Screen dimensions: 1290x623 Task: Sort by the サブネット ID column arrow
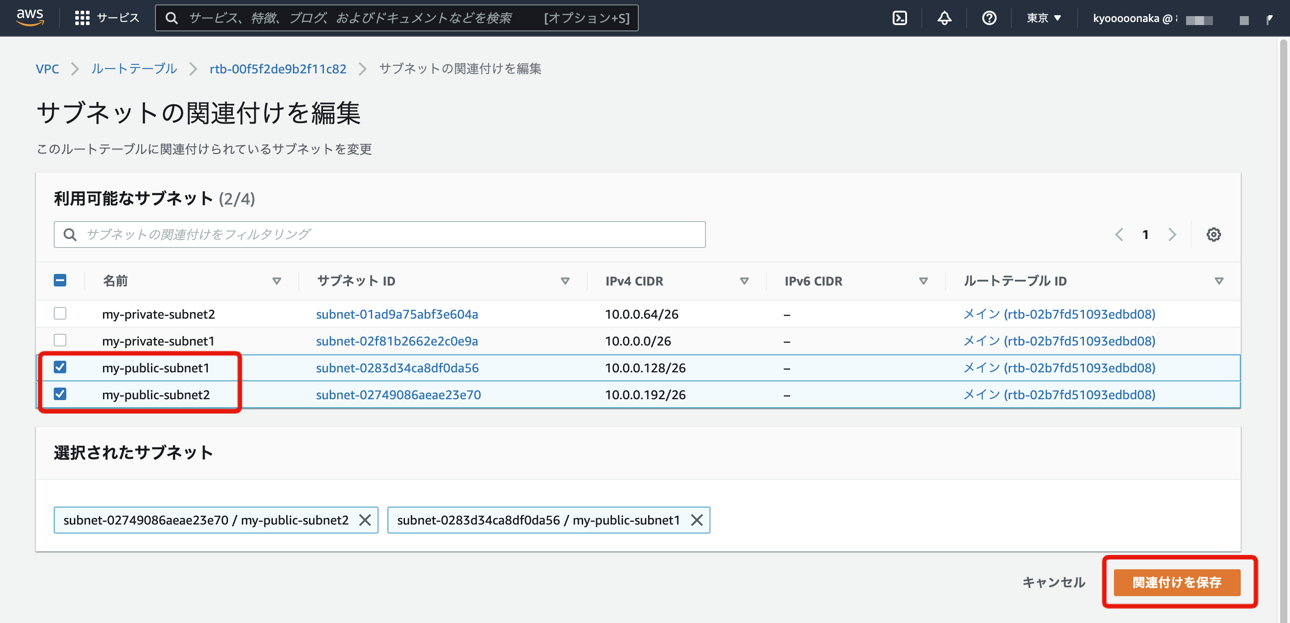click(565, 281)
